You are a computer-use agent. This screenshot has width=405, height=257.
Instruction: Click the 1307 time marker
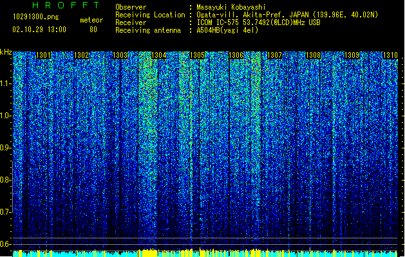pos(274,55)
